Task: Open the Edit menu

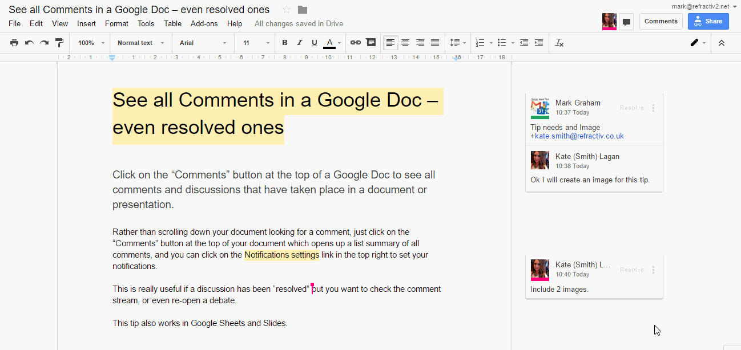Action: tap(36, 24)
